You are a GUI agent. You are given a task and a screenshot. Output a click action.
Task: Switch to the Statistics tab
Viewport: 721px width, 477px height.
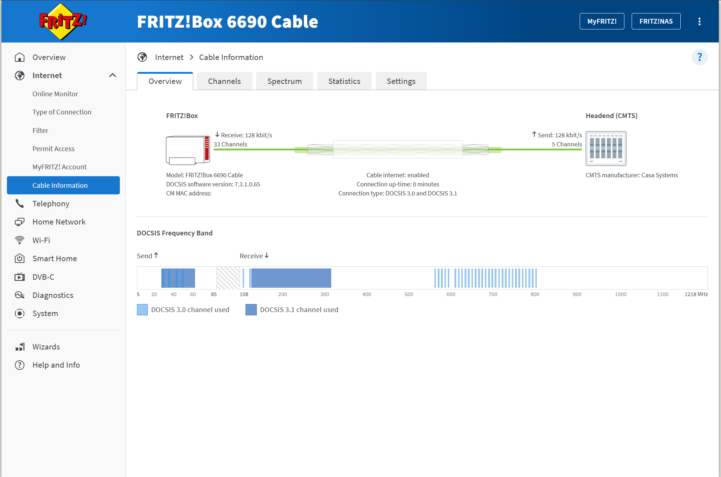[x=344, y=81]
